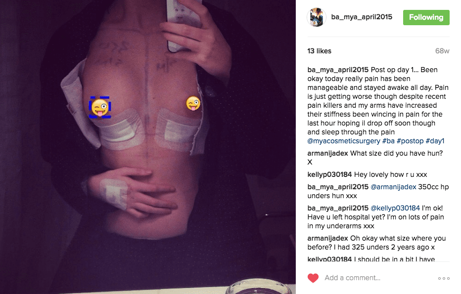Open the @myacosmeticsurgery mention

[344, 141]
